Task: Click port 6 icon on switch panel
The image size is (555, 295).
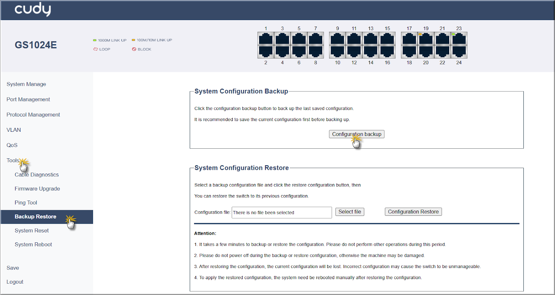Action: pyautogui.click(x=299, y=52)
